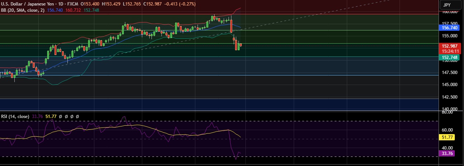This screenshot has height=166, width=464.
Task: Open the JPY currency selector
Action: (450, 5)
